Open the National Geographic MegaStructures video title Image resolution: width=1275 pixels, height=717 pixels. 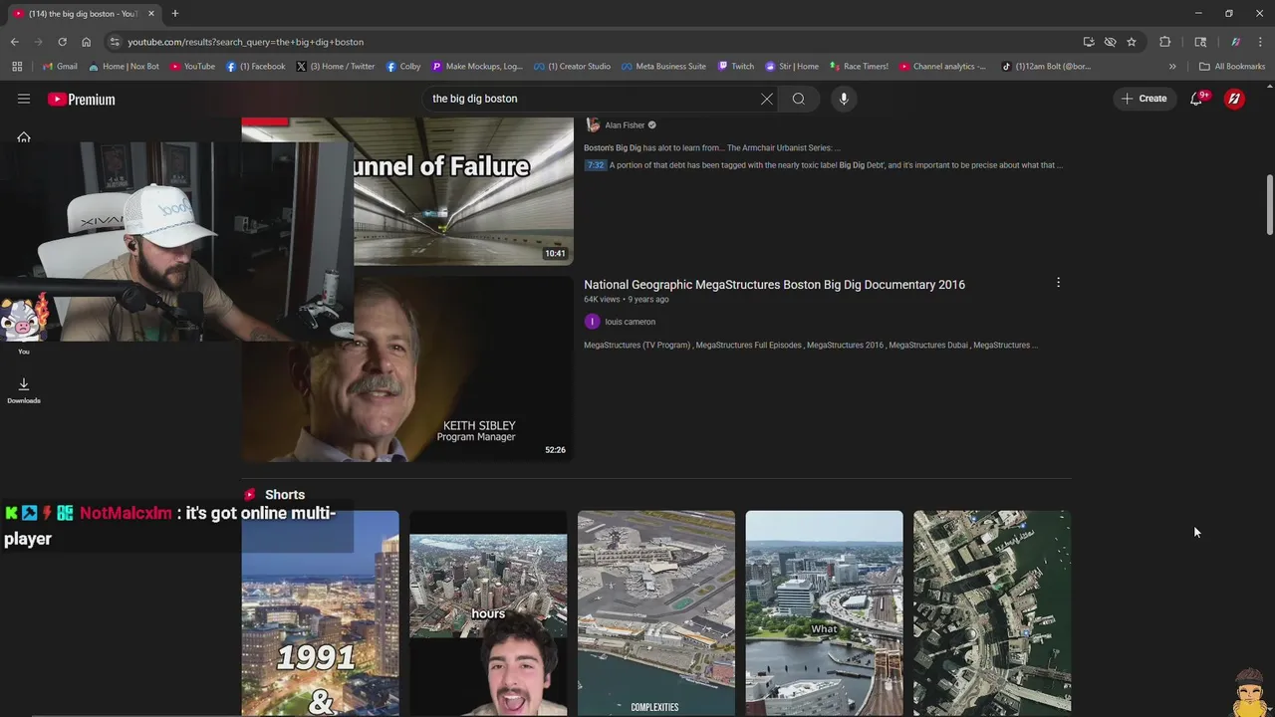[x=774, y=285]
